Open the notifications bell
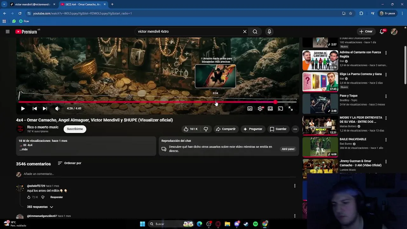407x229 pixels. point(383,31)
